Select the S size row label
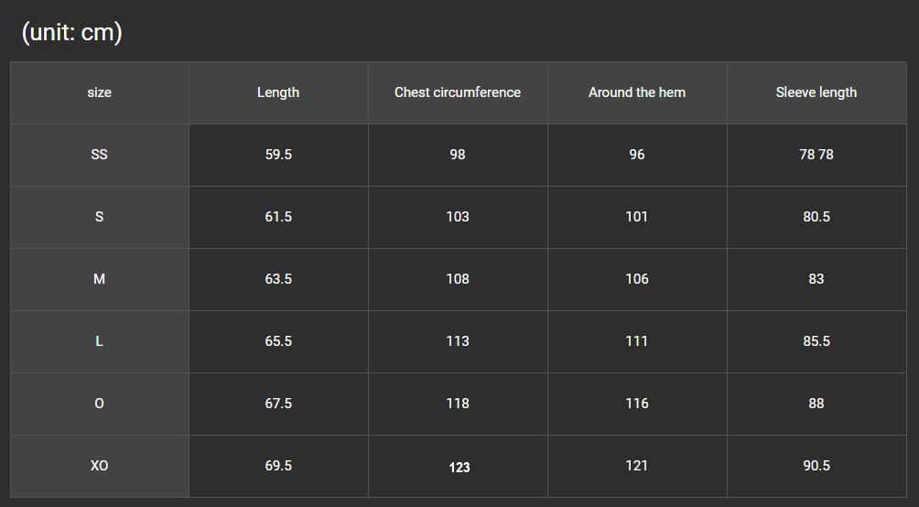919x507 pixels. (x=99, y=217)
